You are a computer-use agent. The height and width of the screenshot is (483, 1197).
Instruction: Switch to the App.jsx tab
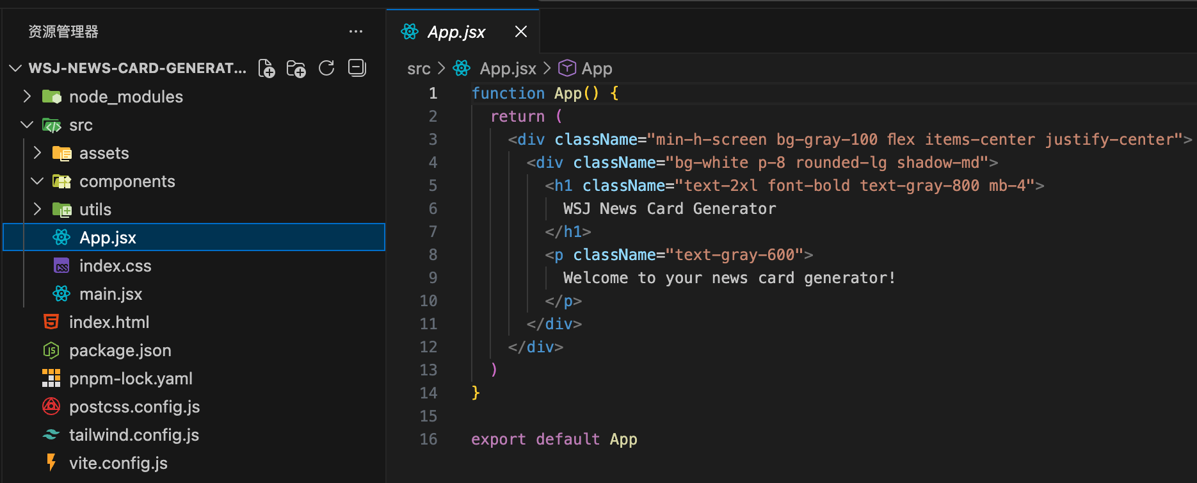(456, 32)
